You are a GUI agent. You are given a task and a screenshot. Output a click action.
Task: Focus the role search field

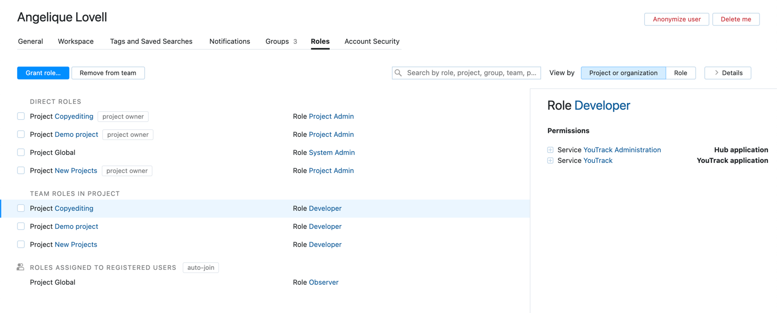tap(471, 73)
